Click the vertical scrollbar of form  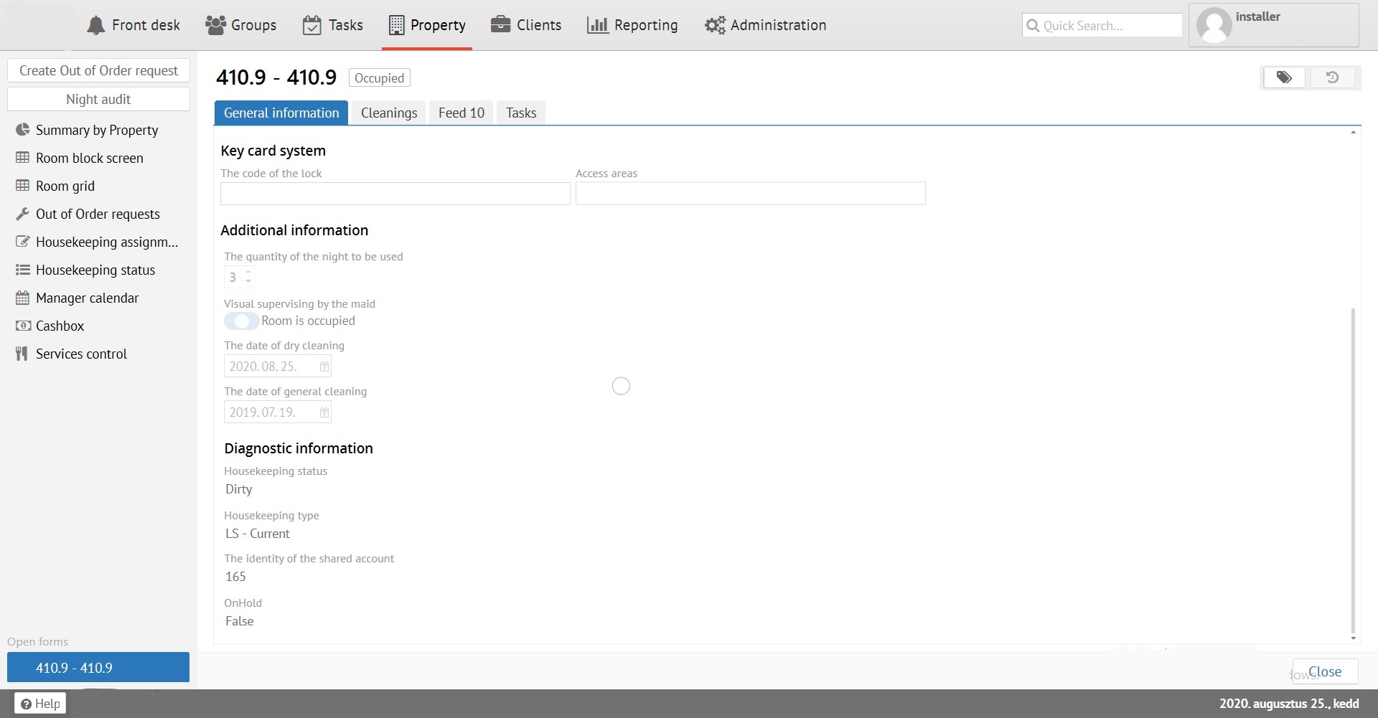pos(1353,466)
